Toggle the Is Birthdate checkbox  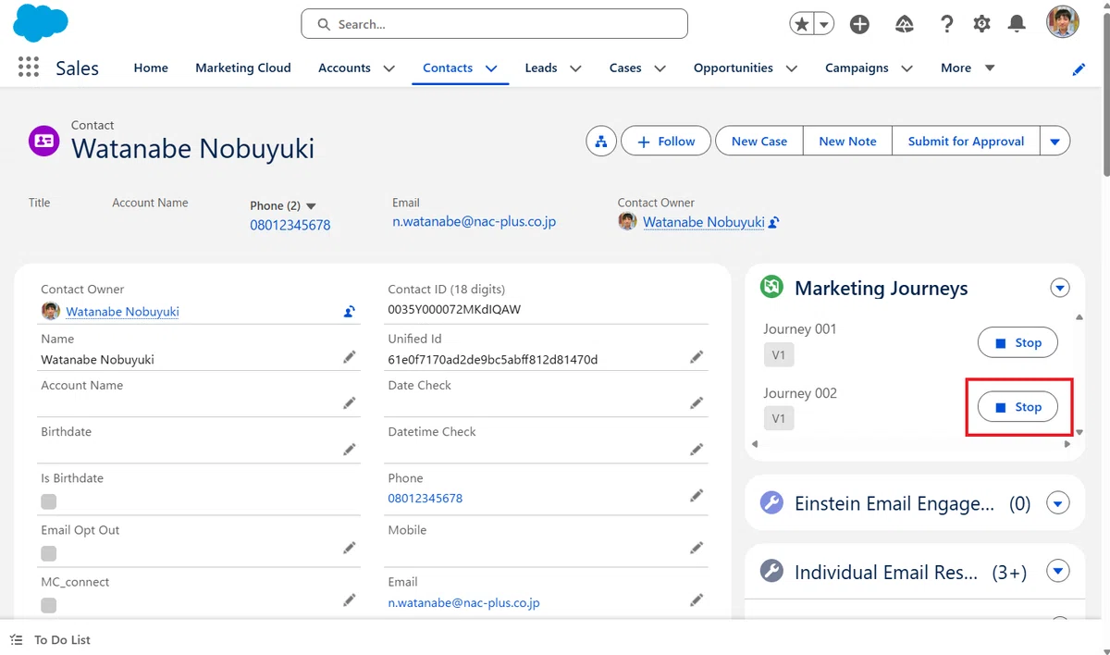click(49, 501)
